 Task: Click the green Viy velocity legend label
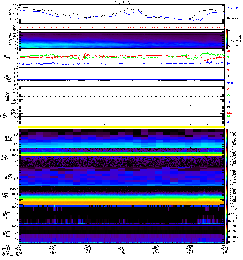(229, 96)
